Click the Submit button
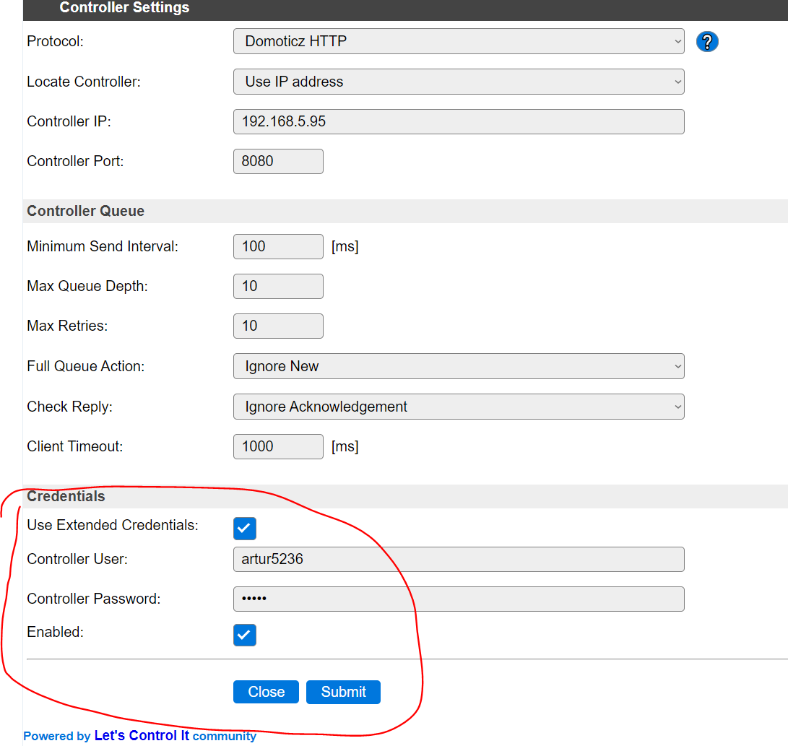Viewport: 788px width, 746px height. tap(343, 692)
